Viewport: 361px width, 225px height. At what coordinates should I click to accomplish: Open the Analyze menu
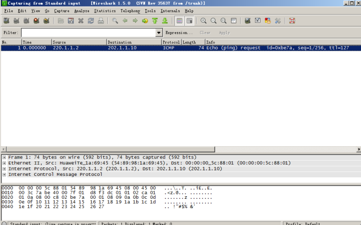[81, 10]
